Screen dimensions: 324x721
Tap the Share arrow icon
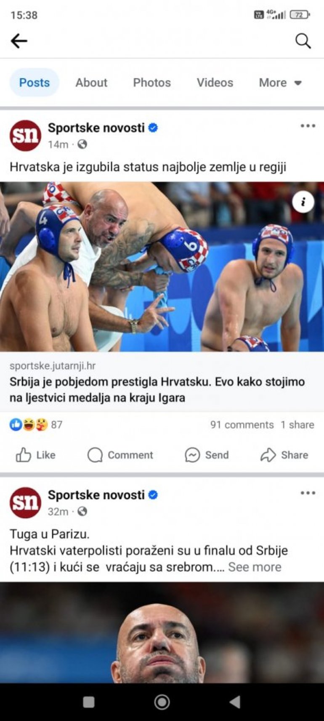tap(268, 455)
